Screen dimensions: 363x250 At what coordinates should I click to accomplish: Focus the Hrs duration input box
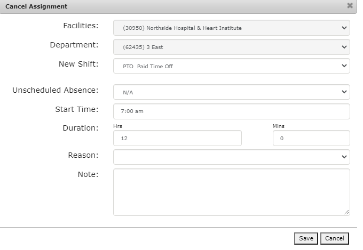point(177,138)
